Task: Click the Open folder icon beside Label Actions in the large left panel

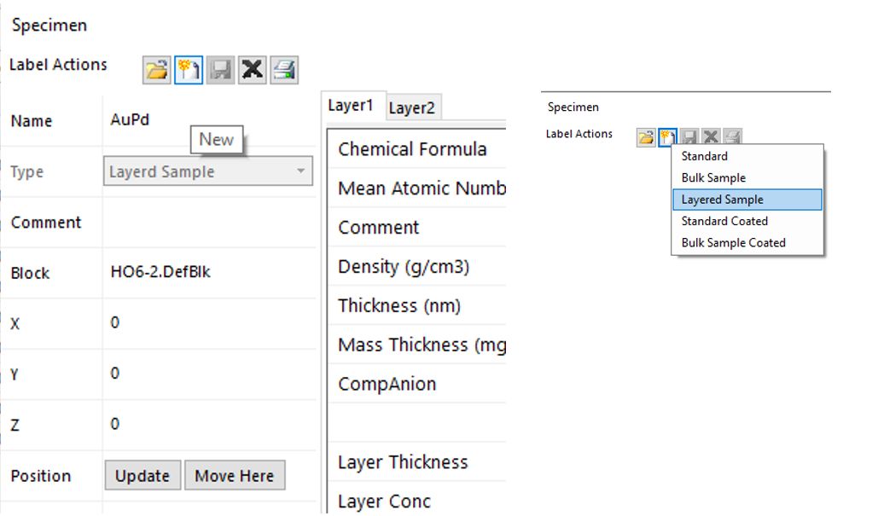Action: [157, 70]
